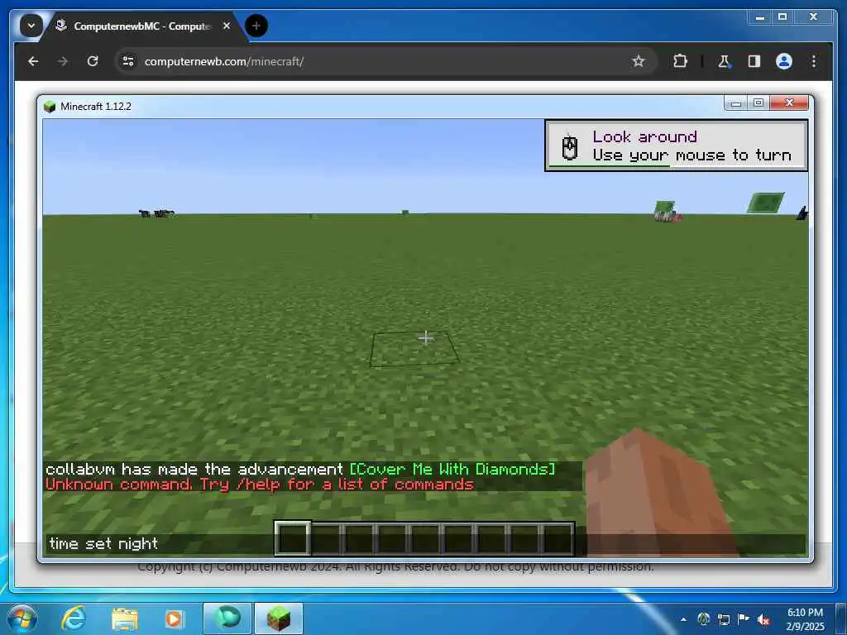Select the last hotbar slot

point(557,539)
